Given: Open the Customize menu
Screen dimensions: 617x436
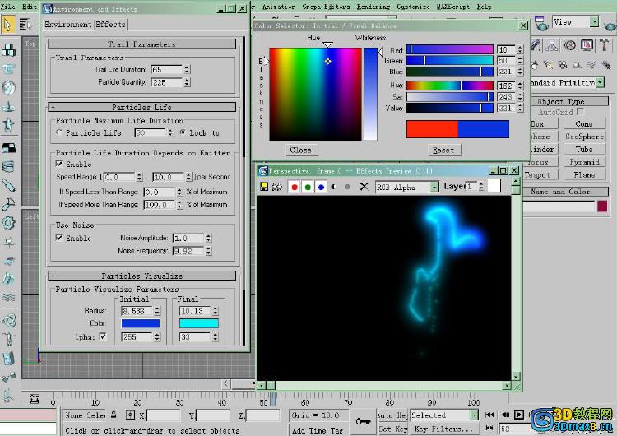Looking at the screenshot, I should point(413,7).
